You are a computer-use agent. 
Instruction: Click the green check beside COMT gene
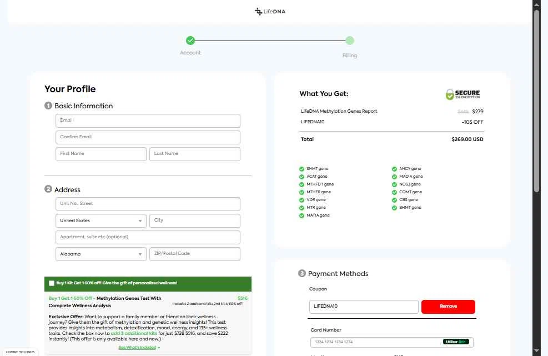pos(394,192)
